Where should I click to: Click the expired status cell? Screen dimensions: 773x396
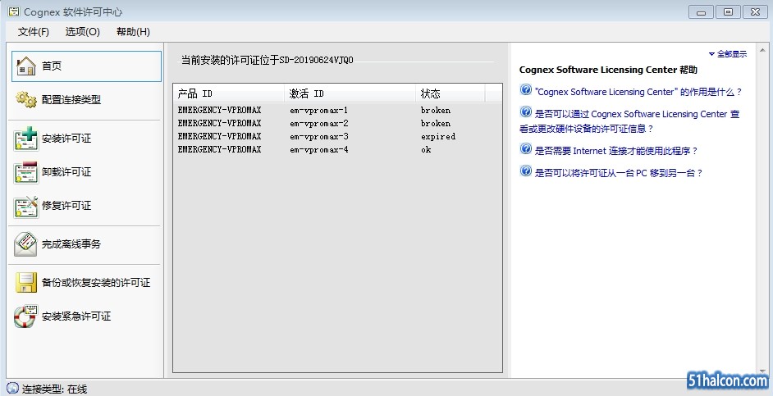click(x=438, y=136)
